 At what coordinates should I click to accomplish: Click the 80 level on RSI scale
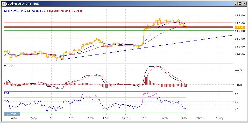[236, 94]
